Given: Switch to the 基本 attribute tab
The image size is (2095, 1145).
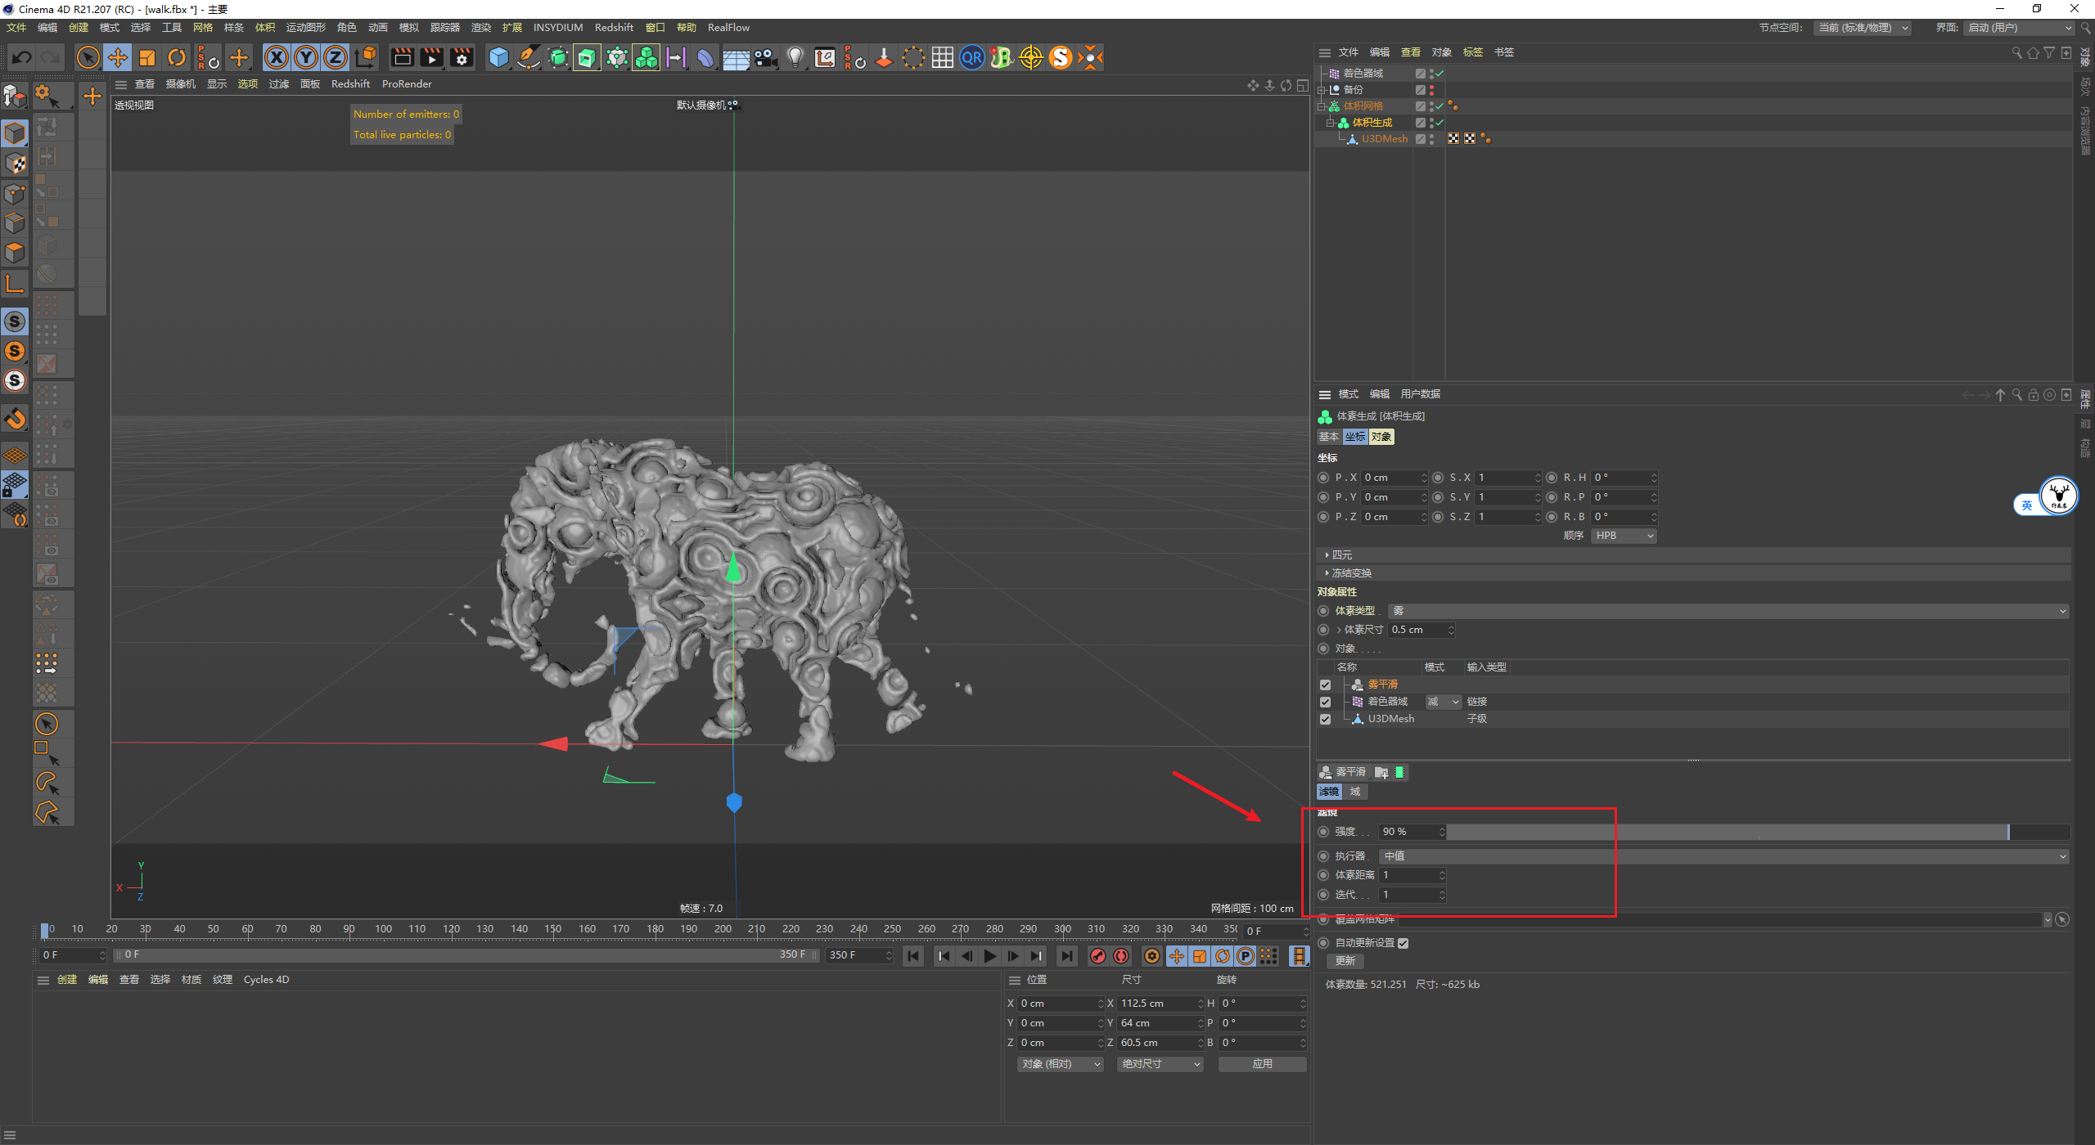Looking at the screenshot, I should pos(1329,437).
